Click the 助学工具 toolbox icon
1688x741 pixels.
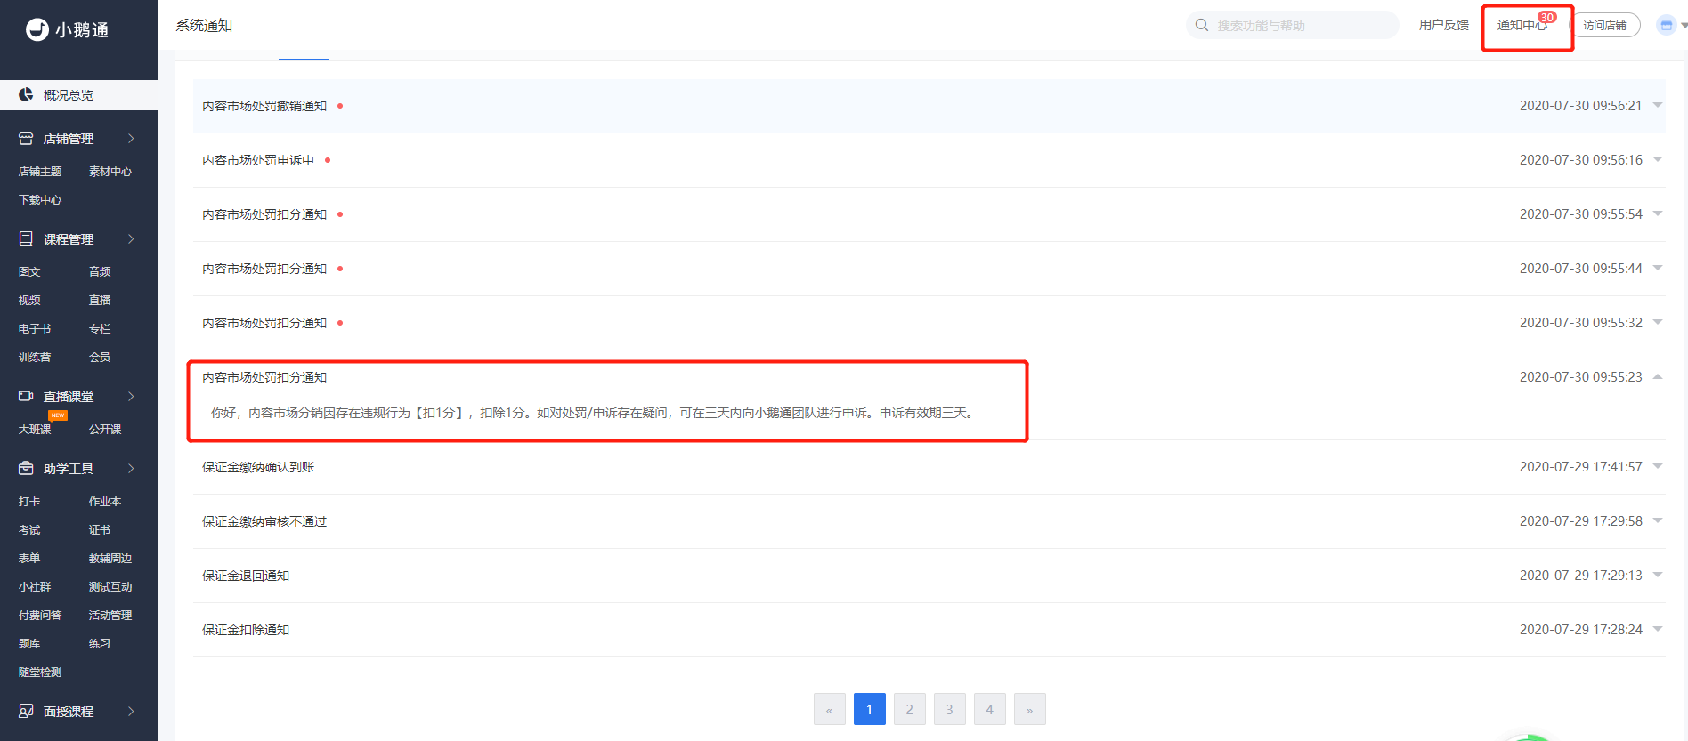tap(26, 468)
